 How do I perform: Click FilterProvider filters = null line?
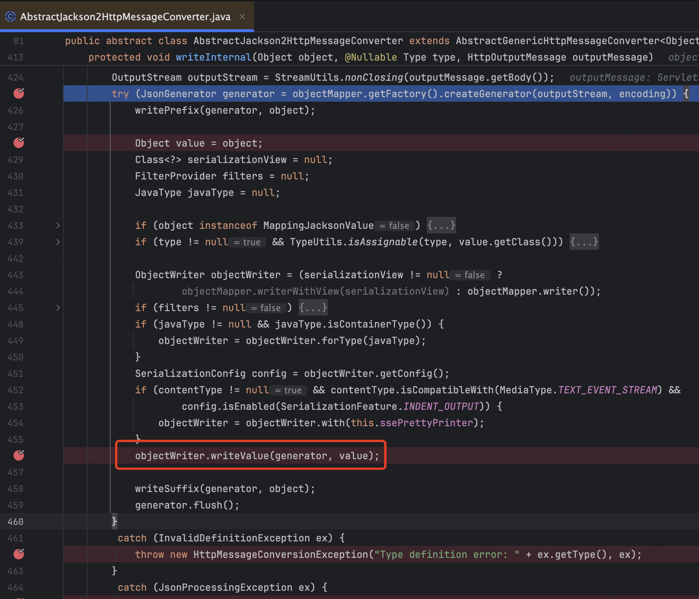click(222, 176)
